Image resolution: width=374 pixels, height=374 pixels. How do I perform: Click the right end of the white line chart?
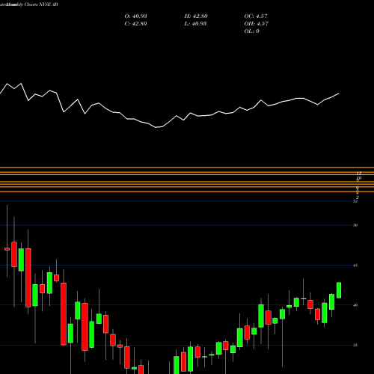pos(339,93)
